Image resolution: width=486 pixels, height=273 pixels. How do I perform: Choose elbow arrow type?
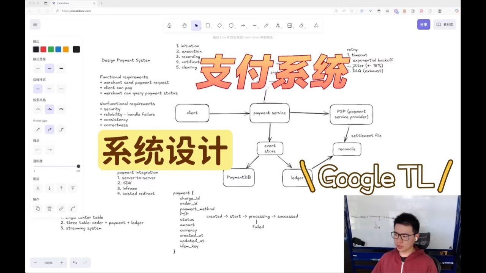61,130
